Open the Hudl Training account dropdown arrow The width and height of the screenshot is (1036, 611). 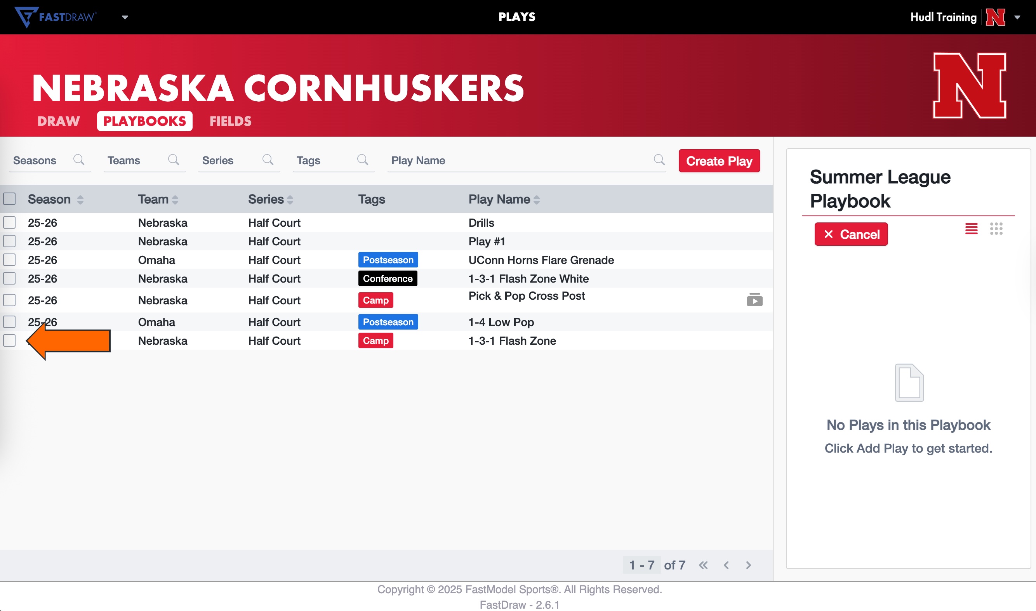tap(1017, 17)
